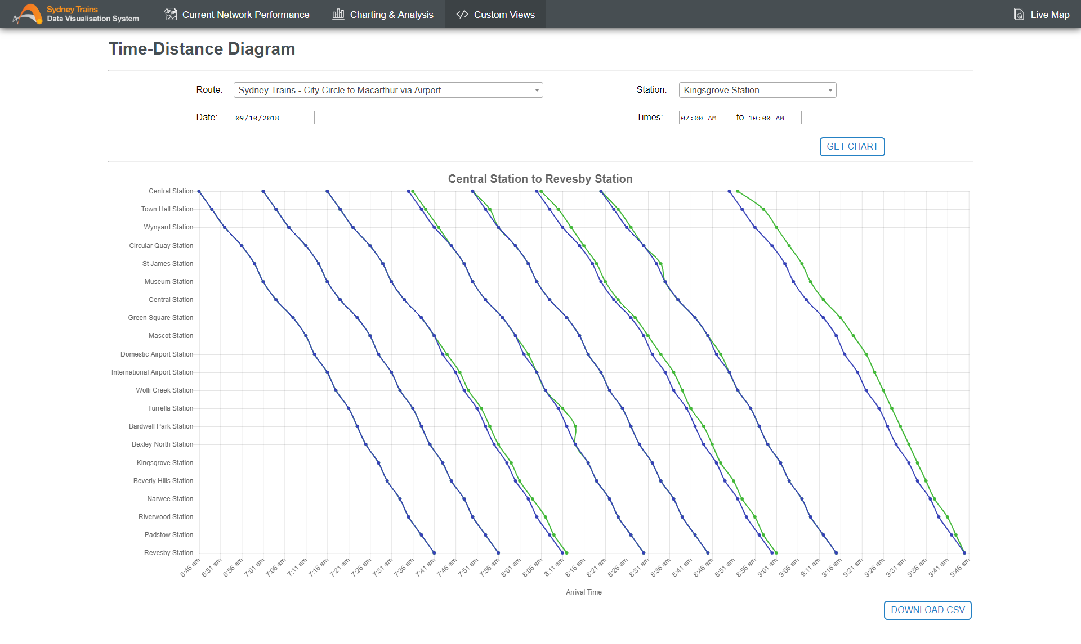Focus the end time field 10:00 AM

[x=774, y=118]
